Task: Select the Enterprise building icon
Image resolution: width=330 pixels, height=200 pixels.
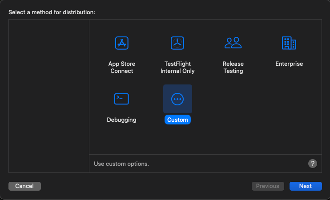Action: point(289,43)
